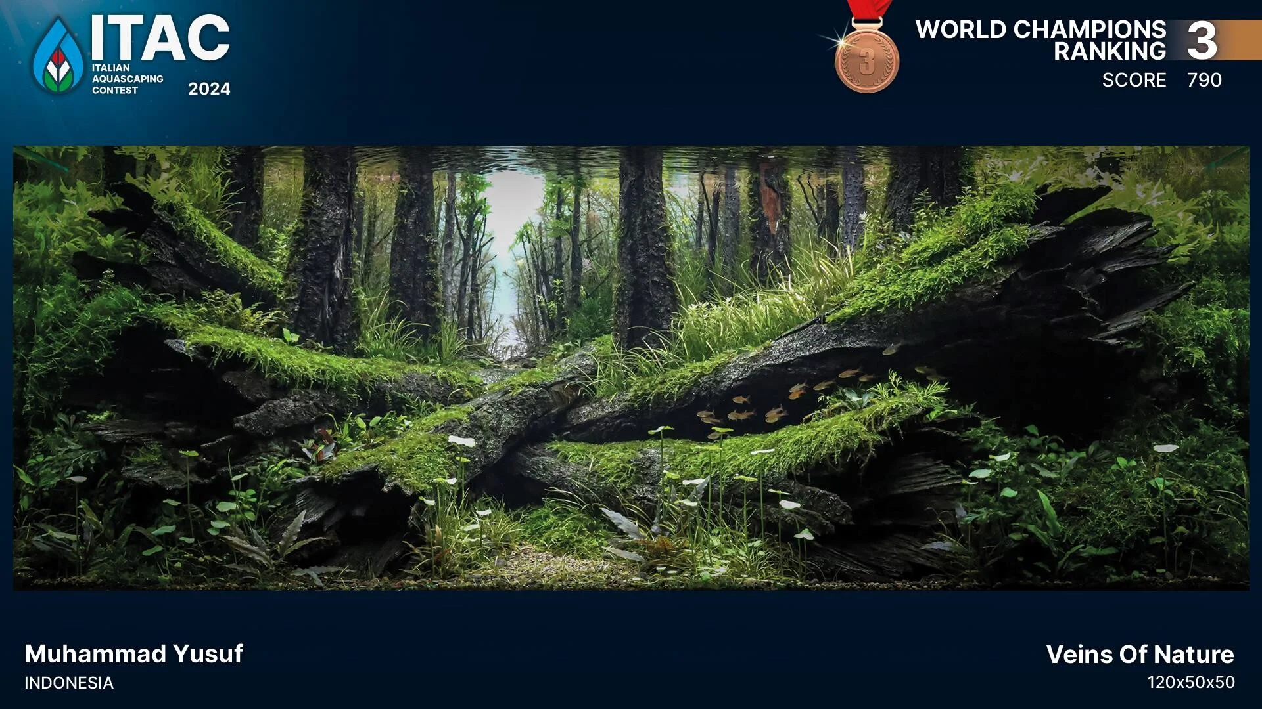The image size is (1262, 709).
Task: Click the ranking number 3 badge
Action: click(x=1202, y=40)
